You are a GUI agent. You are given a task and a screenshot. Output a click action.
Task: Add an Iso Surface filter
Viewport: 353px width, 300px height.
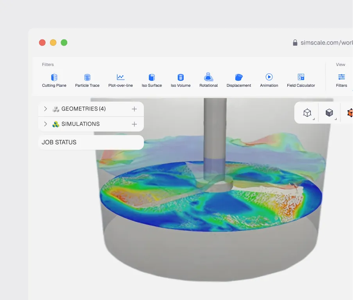pos(152,80)
